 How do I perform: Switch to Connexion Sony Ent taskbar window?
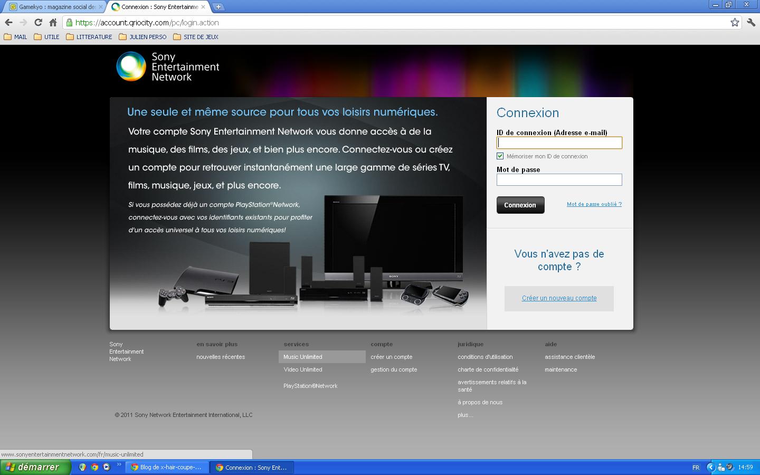(252, 467)
